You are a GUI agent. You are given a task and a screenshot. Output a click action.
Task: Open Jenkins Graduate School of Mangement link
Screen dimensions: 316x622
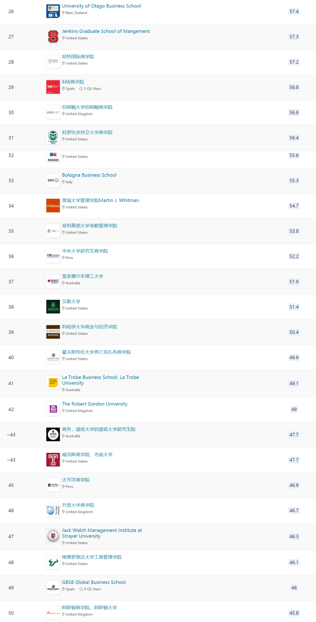[x=106, y=31]
